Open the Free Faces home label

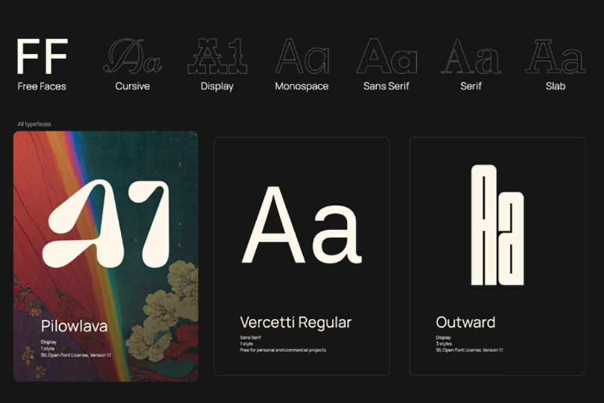tap(42, 86)
